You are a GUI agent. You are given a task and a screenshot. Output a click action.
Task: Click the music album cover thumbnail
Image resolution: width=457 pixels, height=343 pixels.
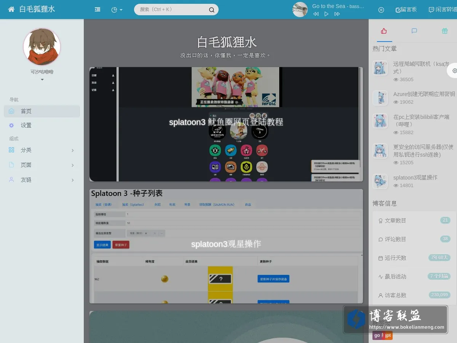click(300, 10)
